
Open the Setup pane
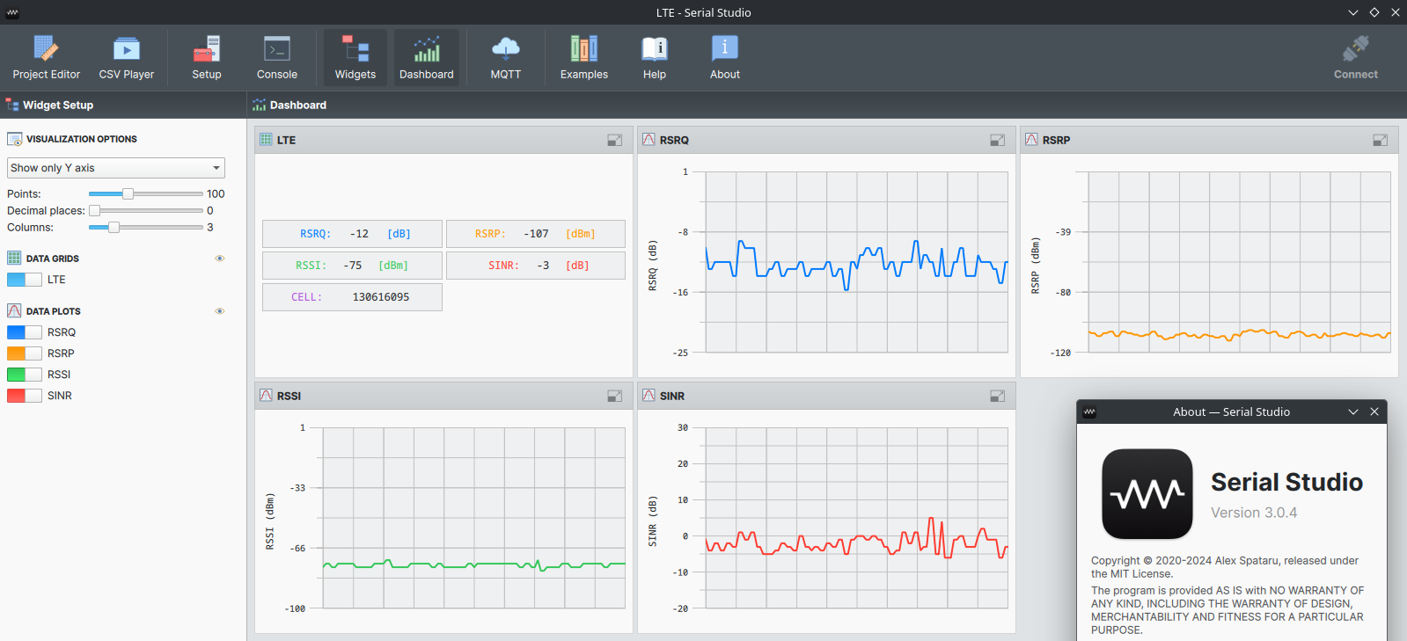[x=207, y=58]
